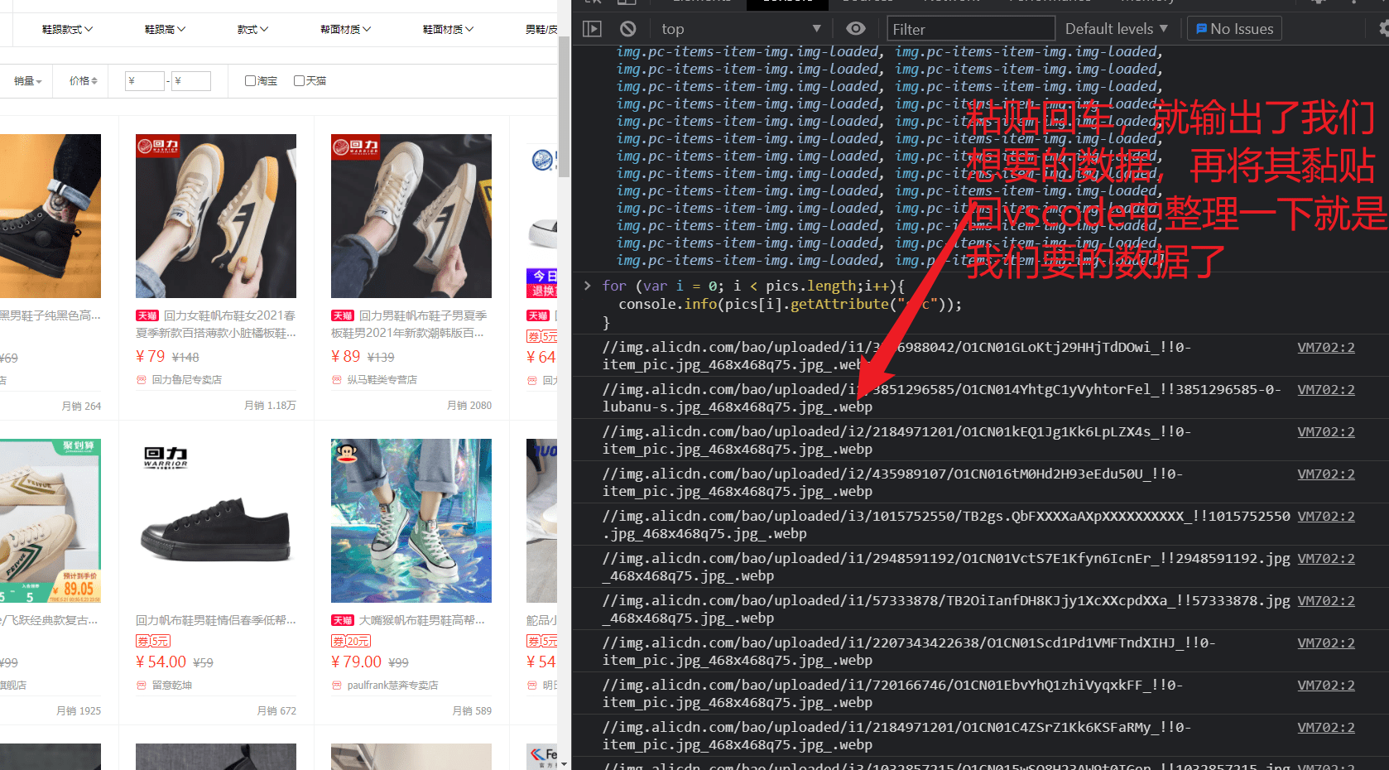The image size is (1389, 770).
Task: Click the 天猫 badge on 回力女鞋帆布鞋 listing
Action: click(147, 315)
